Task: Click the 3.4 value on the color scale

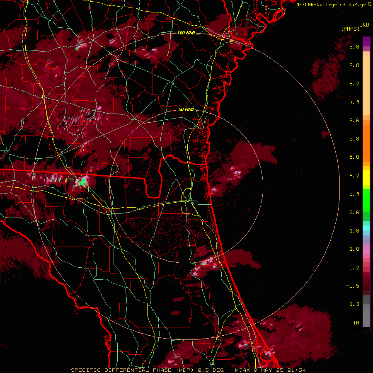Action: tap(354, 194)
